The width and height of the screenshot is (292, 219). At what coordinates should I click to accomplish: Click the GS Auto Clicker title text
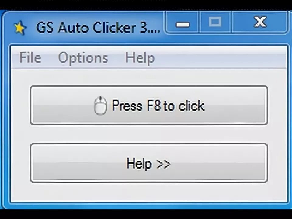point(98,28)
